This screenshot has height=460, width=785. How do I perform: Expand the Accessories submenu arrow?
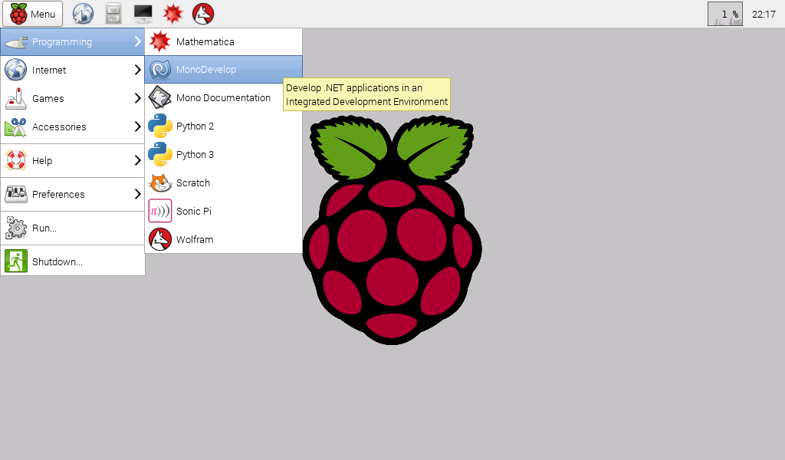click(x=138, y=127)
